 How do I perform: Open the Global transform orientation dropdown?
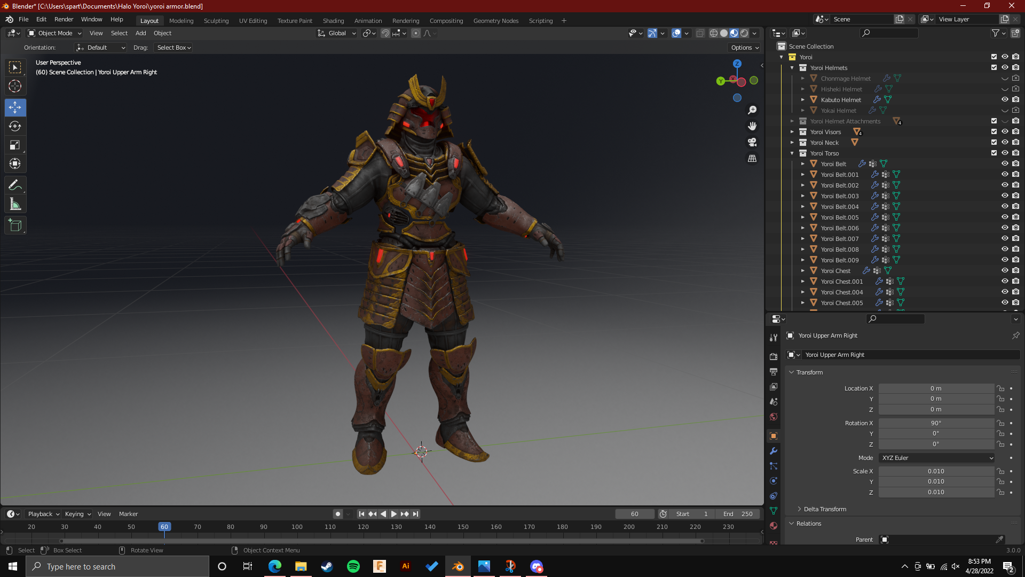point(336,33)
